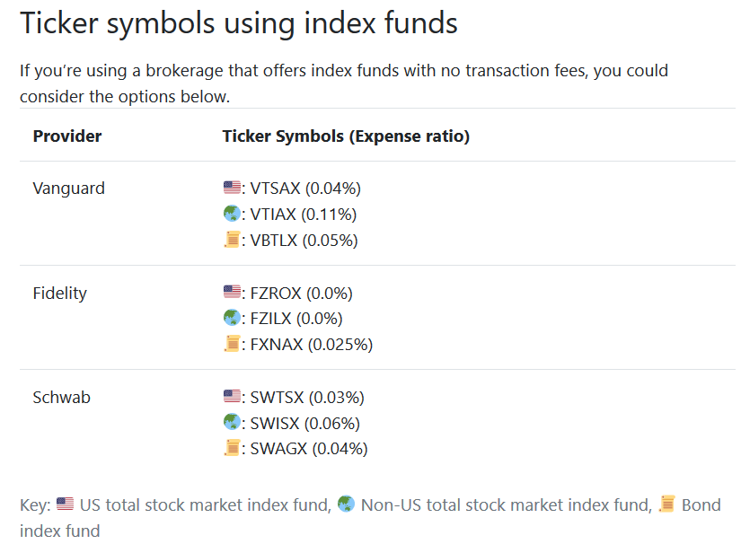
Task: Click the US flag icon beside SWTSX
Action: pyautogui.click(x=232, y=397)
